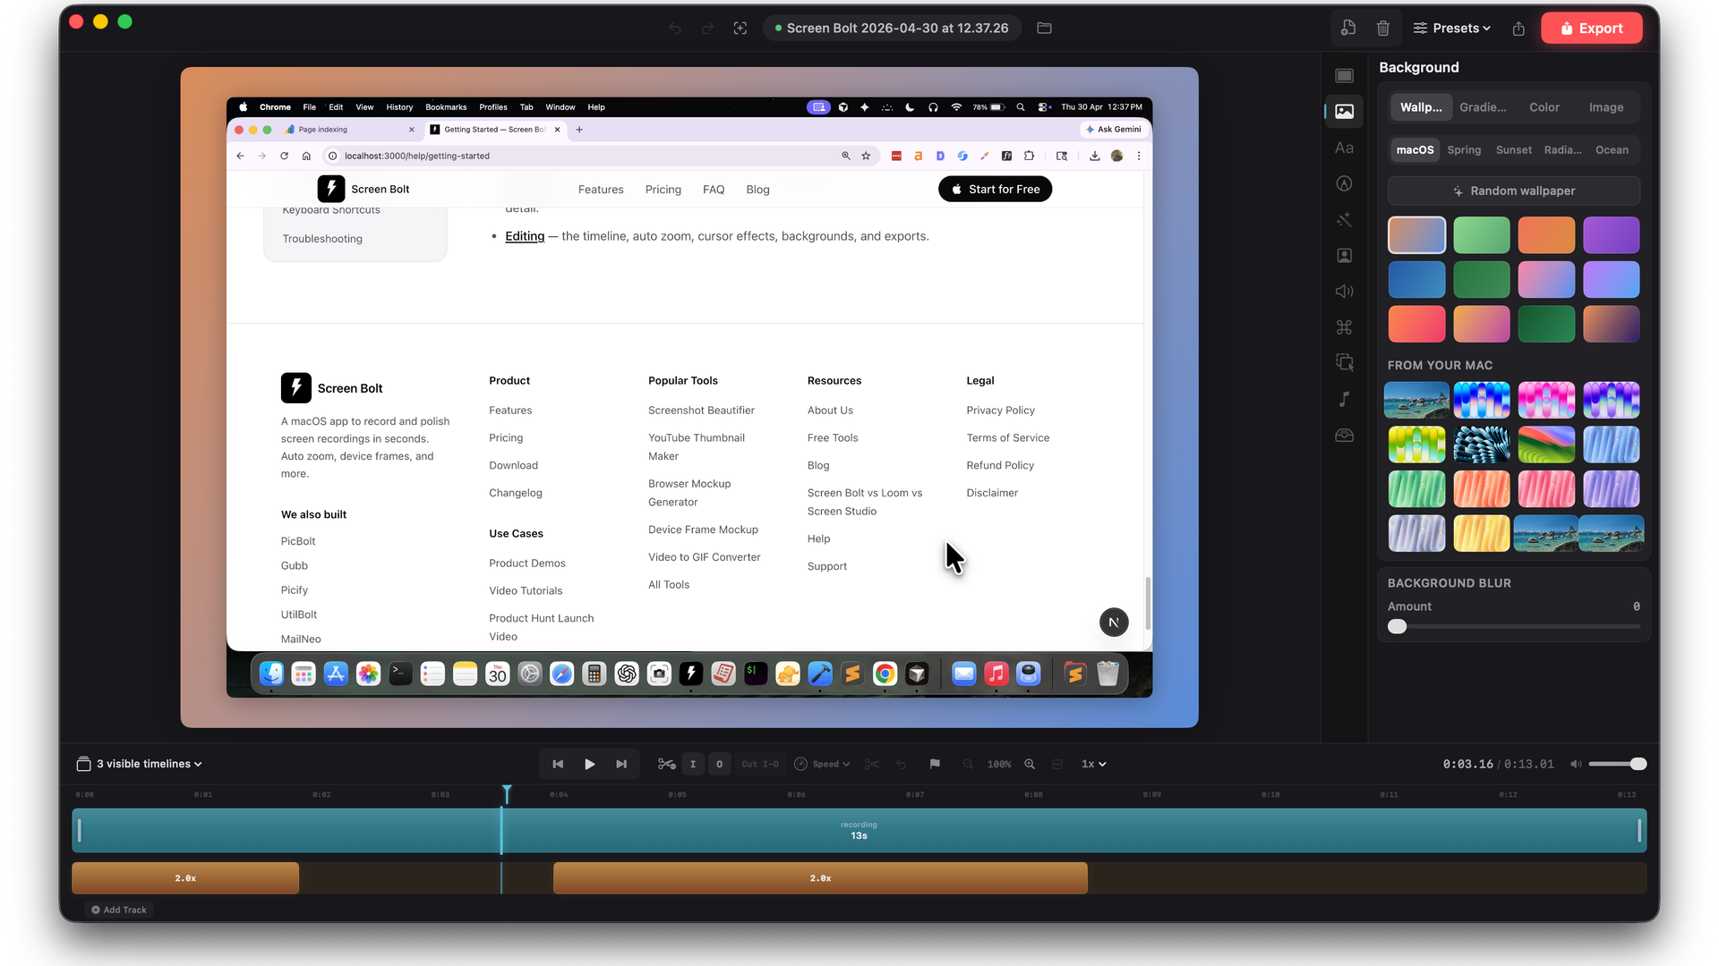Switch to the Image background tab
Image resolution: width=1719 pixels, height=966 pixels.
(1606, 107)
